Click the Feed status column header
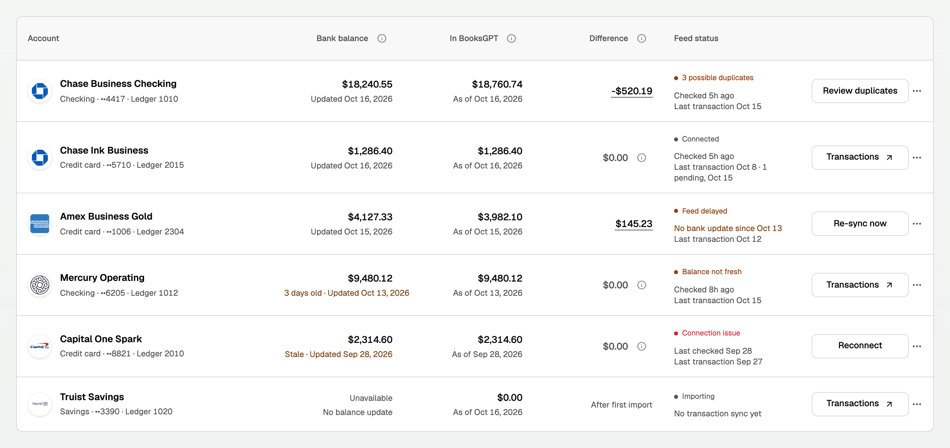The width and height of the screenshot is (950, 448). (696, 38)
